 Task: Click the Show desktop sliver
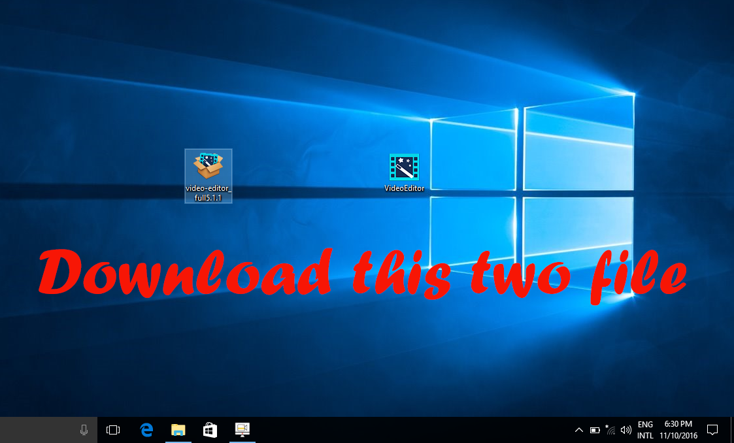click(x=731, y=430)
